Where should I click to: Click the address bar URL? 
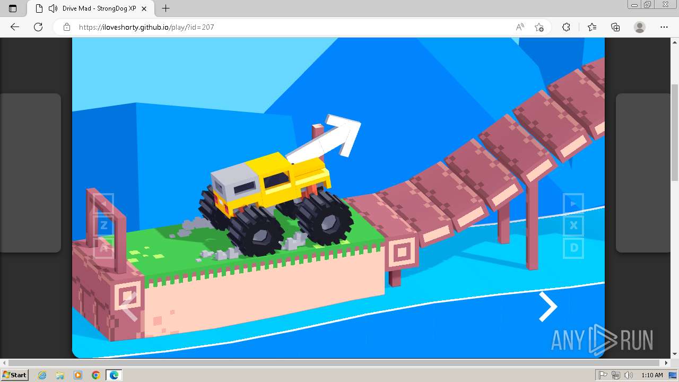146,27
